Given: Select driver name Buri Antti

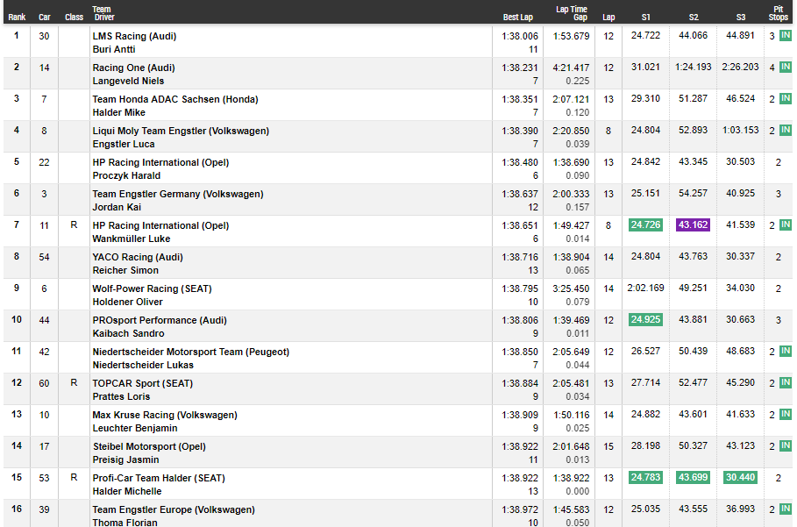Looking at the screenshot, I should (x=114, y=49).
